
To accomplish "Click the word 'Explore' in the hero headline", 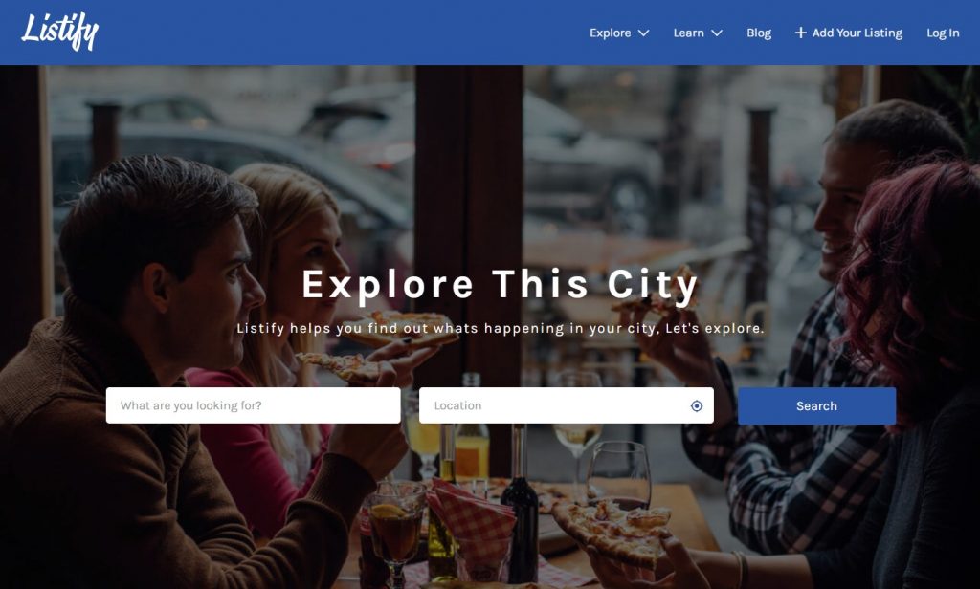I will tap(388, 286).
